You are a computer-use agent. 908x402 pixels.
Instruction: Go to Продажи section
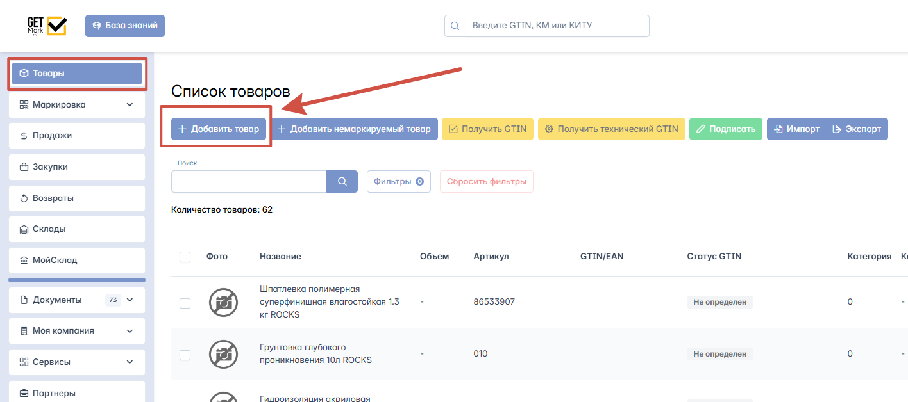(x=77, y=136)
